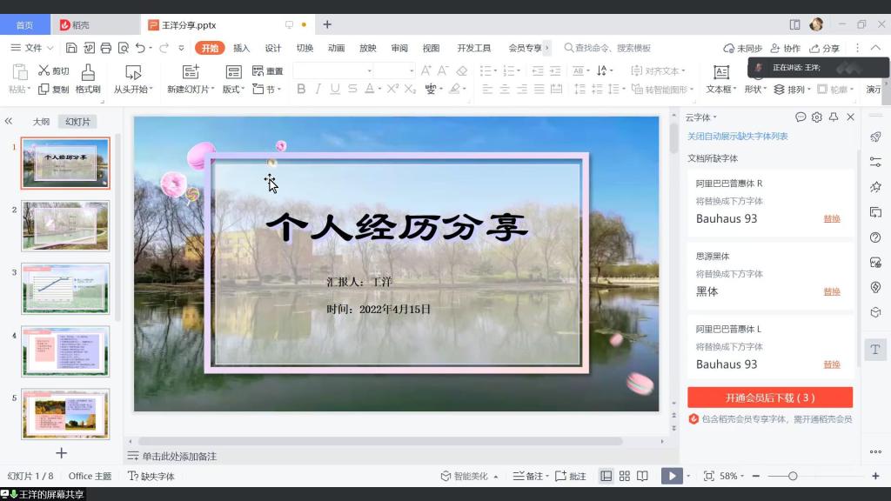Expand the 文件 menu dropdown
Viewport: 891px width, 501px height.
(33, 48)
